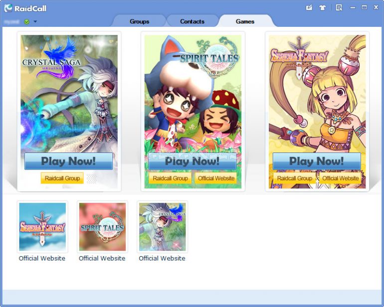Screen dimensions: 384x307
Task: Click the RaidCall logo icon
Action: (8, 8)
